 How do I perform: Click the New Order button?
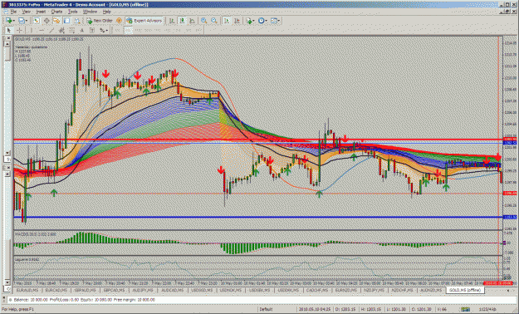click(100, 21)
